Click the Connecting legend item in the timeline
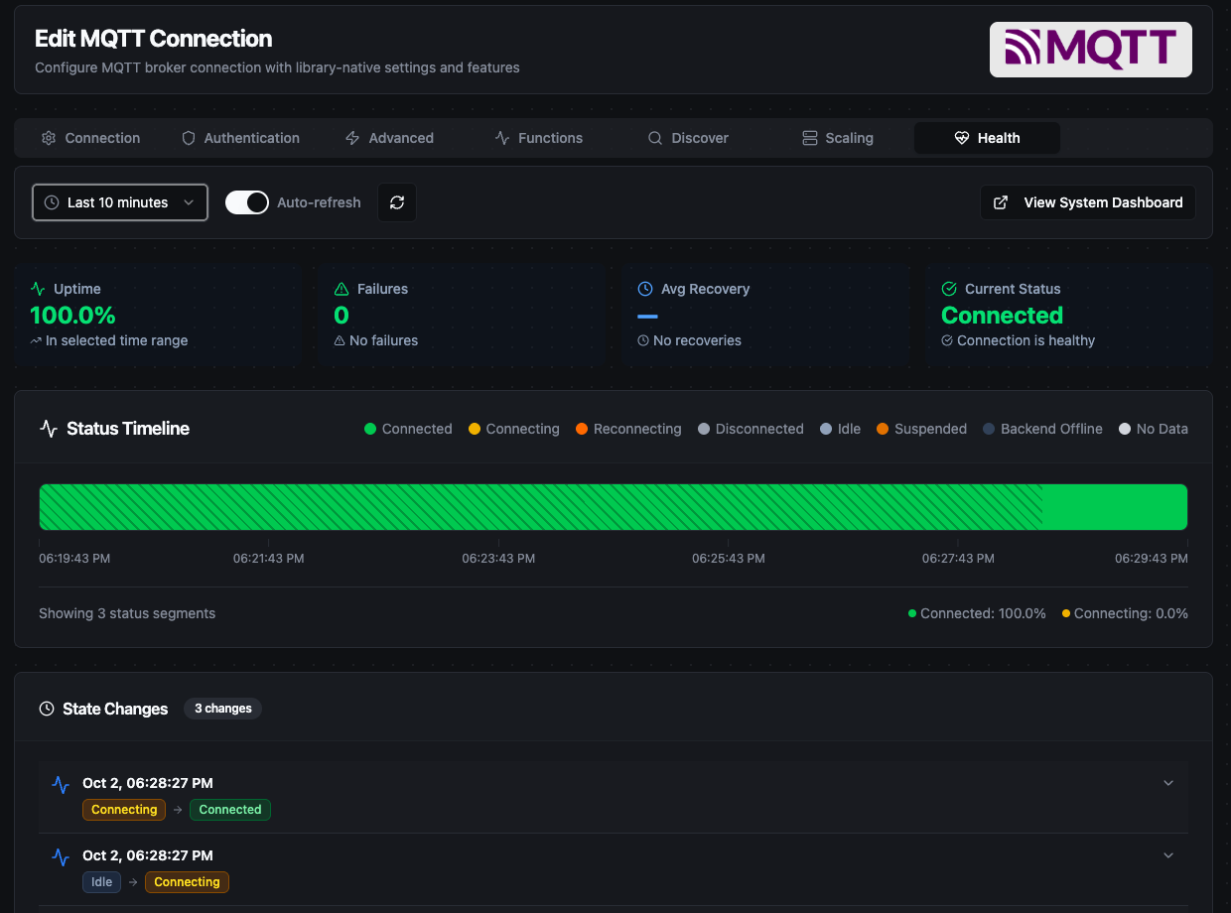 click(x=514, y=429)
